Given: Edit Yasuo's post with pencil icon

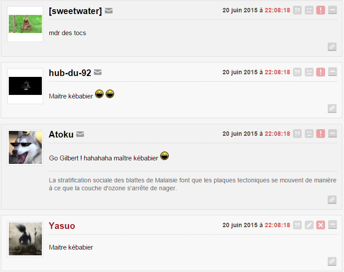Looking at the screenshot, I should [x=309, y=225].
